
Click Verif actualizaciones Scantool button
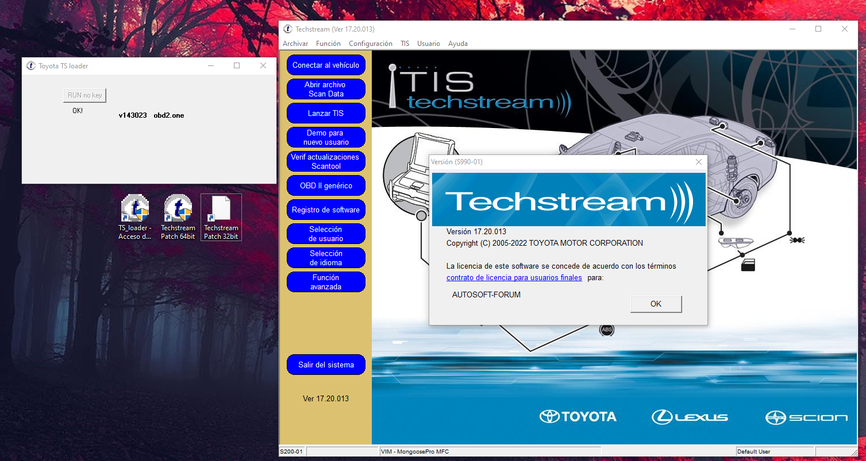coord(326,161)
